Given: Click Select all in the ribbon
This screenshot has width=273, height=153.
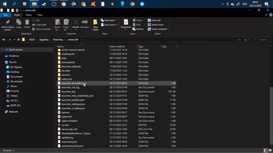Looking at the screenshot, I should (x=154, y=20).
